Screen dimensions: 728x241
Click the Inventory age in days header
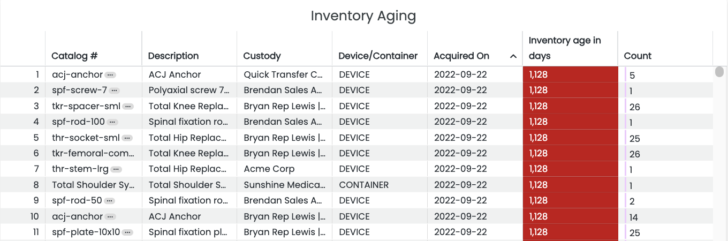point(565,48)
